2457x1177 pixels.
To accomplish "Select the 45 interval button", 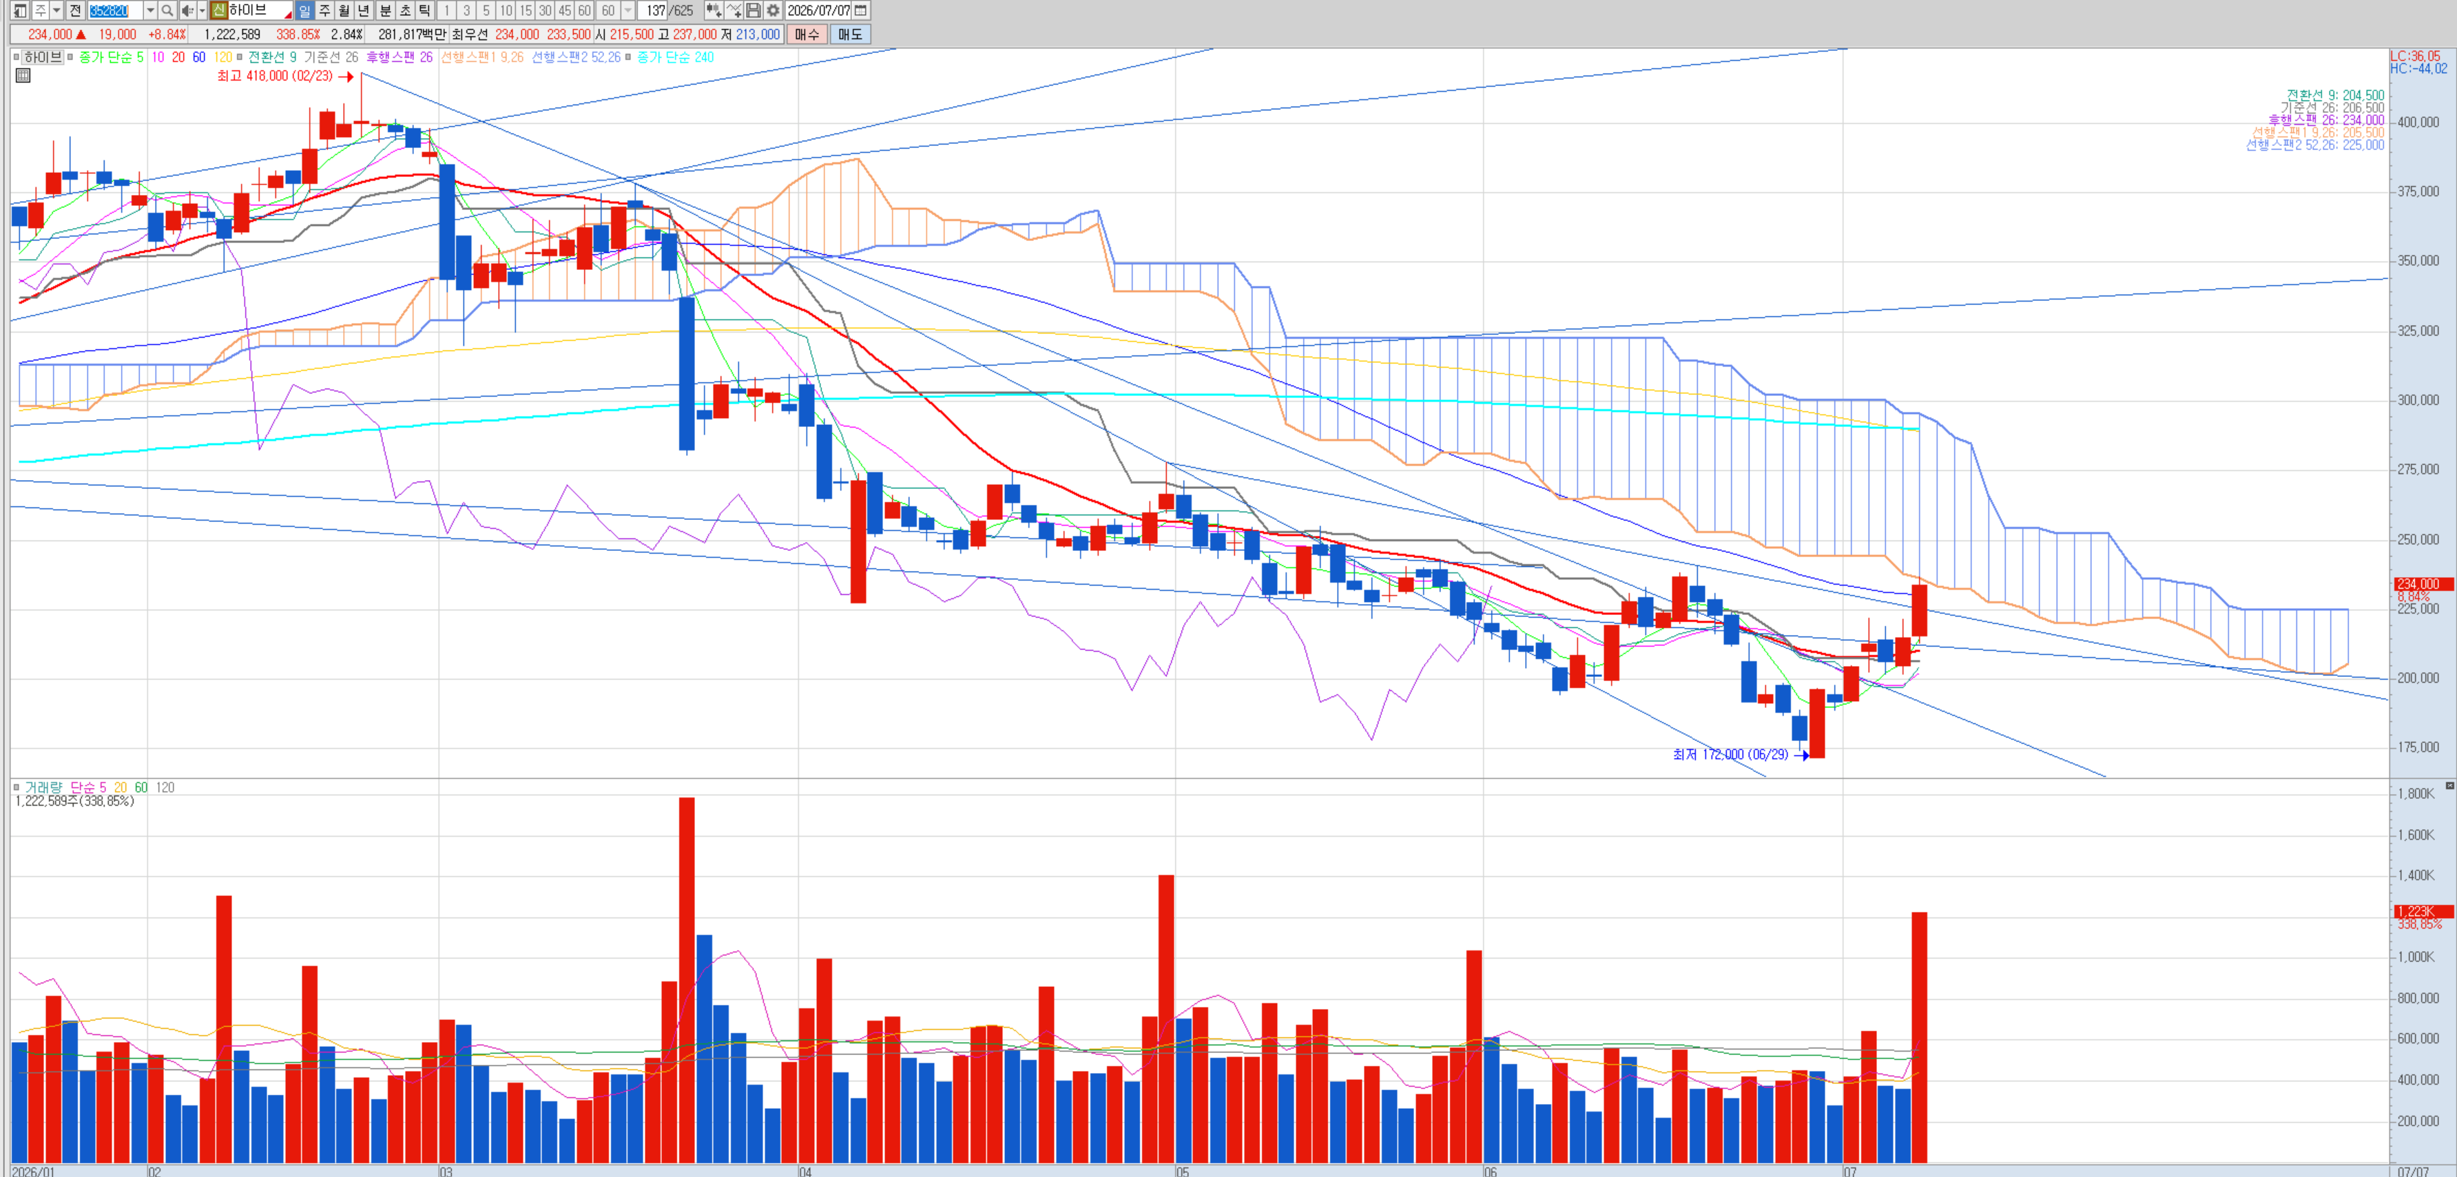I will (x=566, y=10).
